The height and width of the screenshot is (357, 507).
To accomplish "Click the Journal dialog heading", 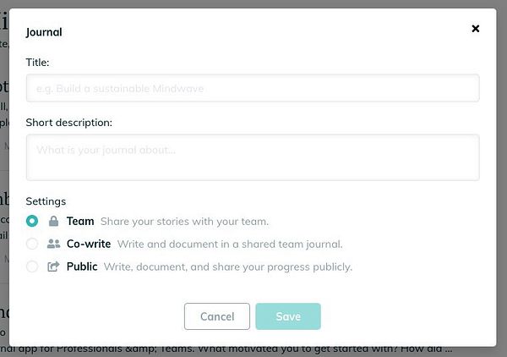I will click(x=44, y=32).
